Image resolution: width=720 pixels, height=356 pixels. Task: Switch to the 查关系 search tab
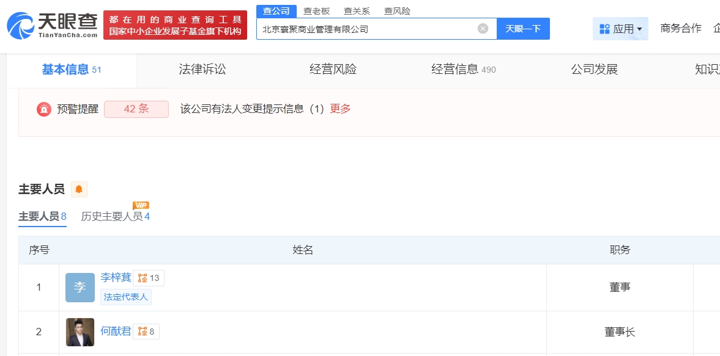(x=357, y=11)
